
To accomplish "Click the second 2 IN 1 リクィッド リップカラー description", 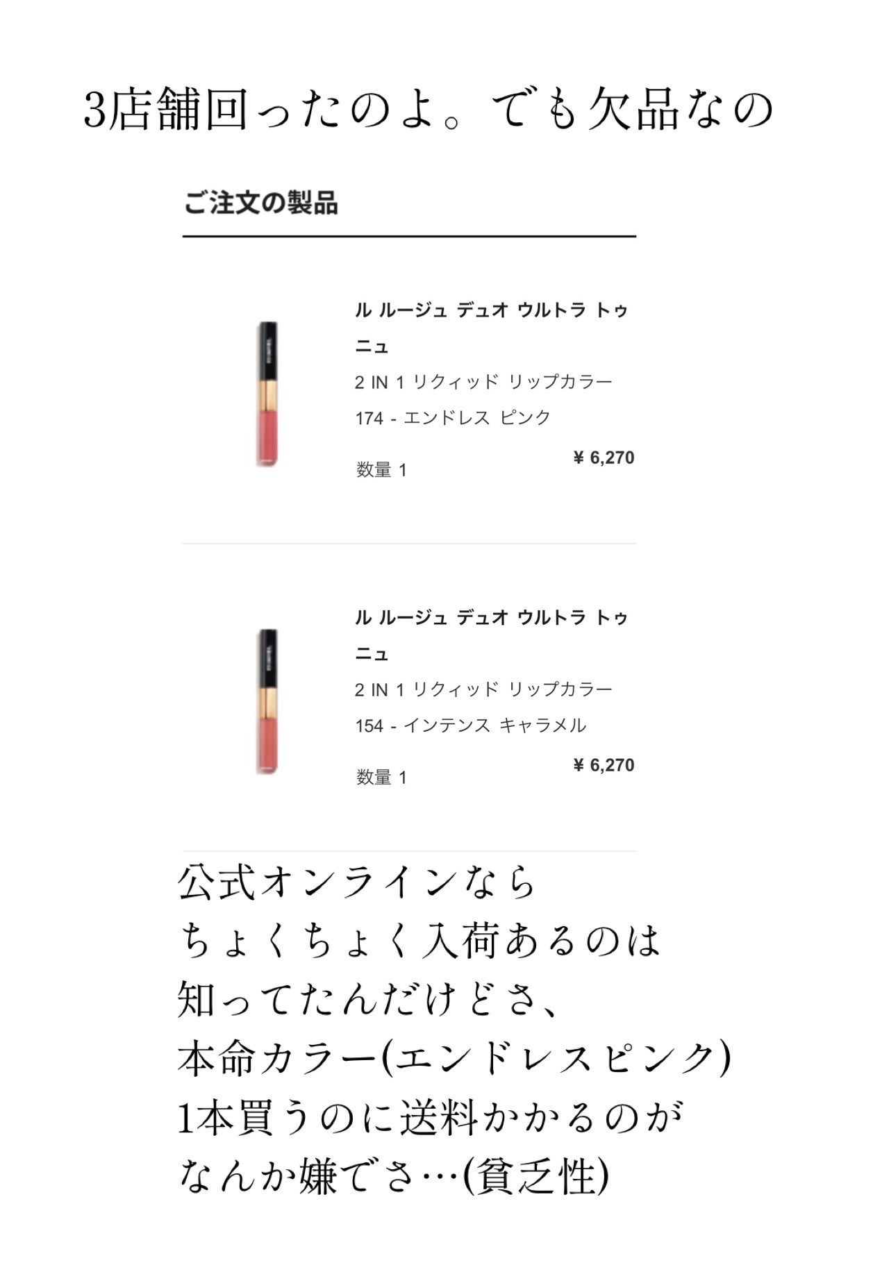I will (x=483, y=689).
